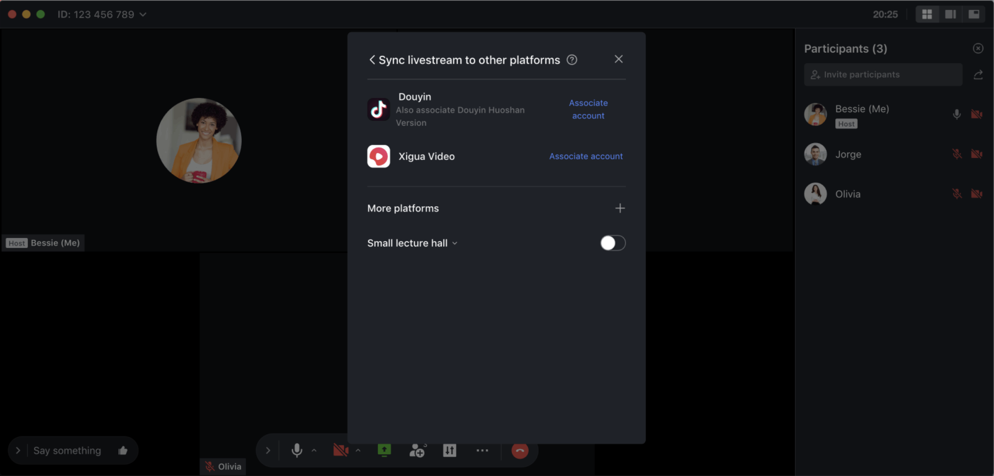Switch to side-by-side layout view
The image size is (994, 476).
[950, 14]
